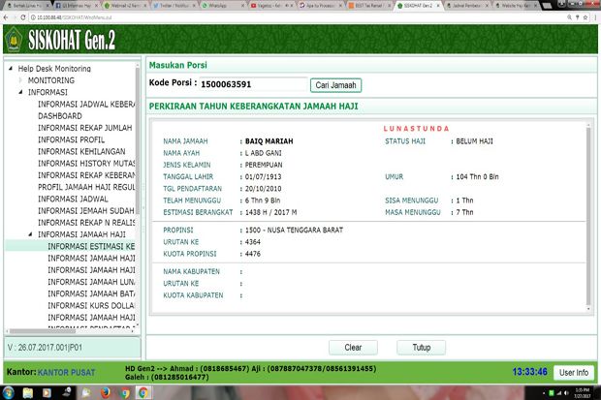The width and height of the screenshot is (601, 400).
Task: Collapse the Help Desk Monitoring tree node
Action: point(11,68)
